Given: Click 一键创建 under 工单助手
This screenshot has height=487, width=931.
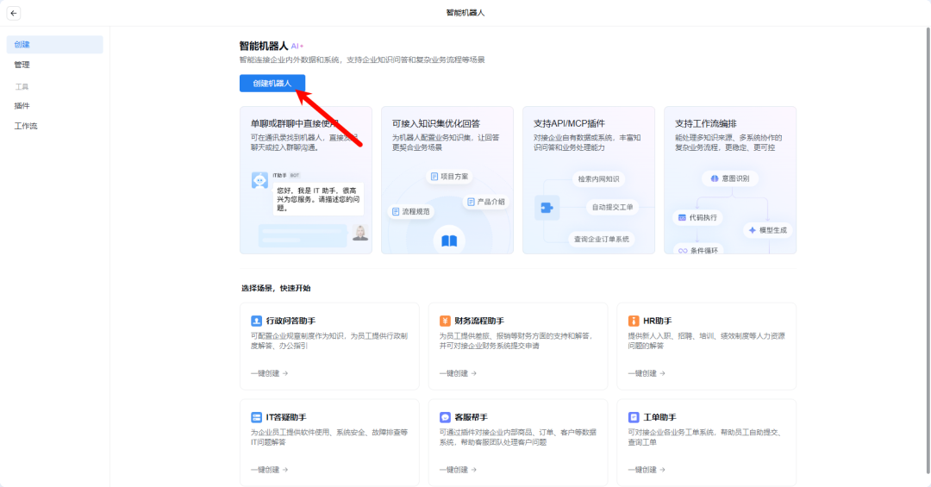Looking at the screenshot, I should coord(647,470).
